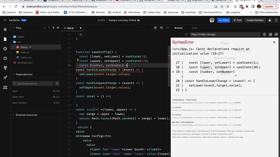This screenshot has height=157, width=280.
Task: Collapse the src folder
Action: (x=19, y=42)
